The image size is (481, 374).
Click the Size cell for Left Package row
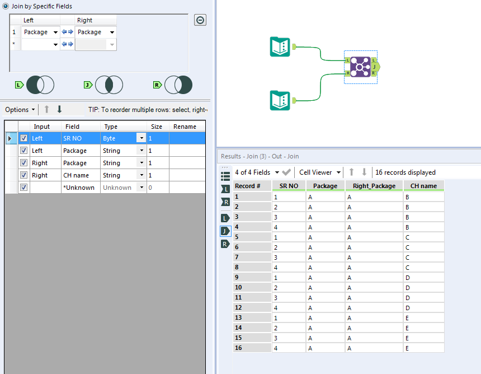(x=158, y=151)
